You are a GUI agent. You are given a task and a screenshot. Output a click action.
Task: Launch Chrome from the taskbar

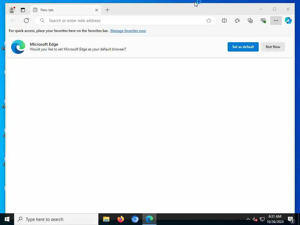(x=135, y=219)
